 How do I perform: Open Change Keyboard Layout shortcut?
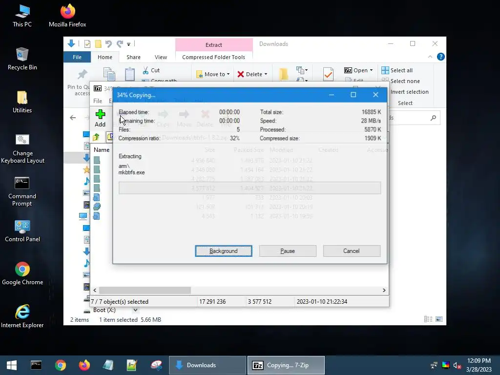(22, 148)
